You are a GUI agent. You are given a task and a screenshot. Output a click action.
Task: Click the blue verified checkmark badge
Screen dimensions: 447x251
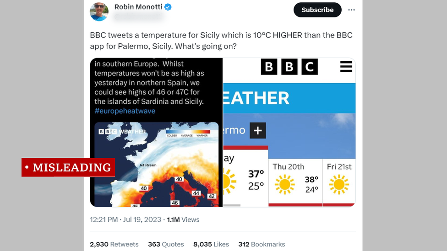pos(168,7)
